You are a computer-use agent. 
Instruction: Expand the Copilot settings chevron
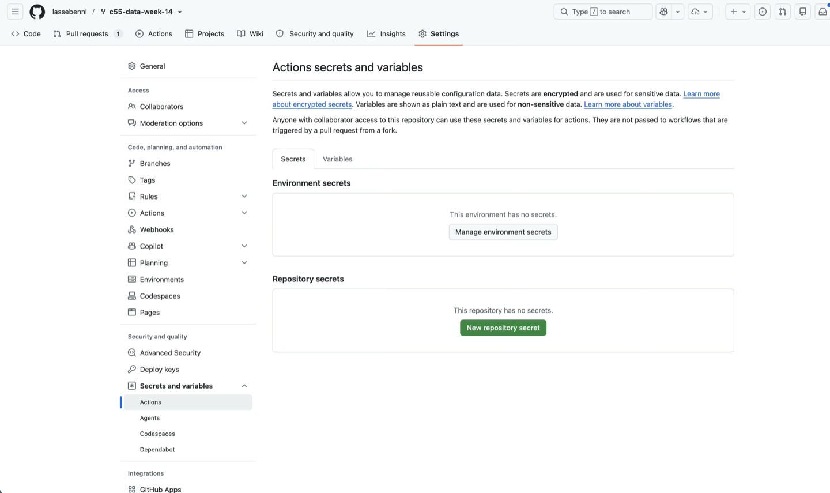click(x=244, y=246)
